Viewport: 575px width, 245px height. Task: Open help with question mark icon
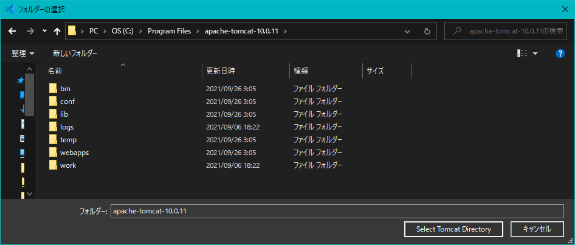point(560,53)
